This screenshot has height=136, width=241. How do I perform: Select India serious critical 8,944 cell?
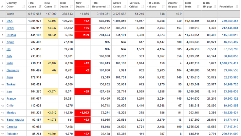tap(137, 63)
